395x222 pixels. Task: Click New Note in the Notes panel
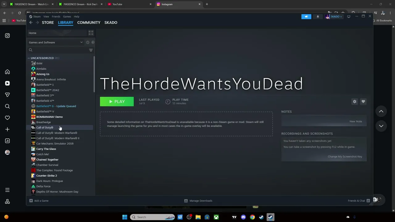(355, 121)
